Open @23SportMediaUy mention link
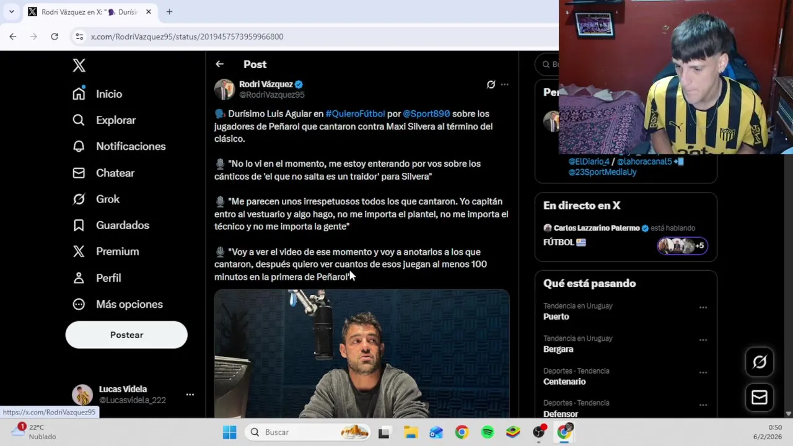 click(602, 172)
